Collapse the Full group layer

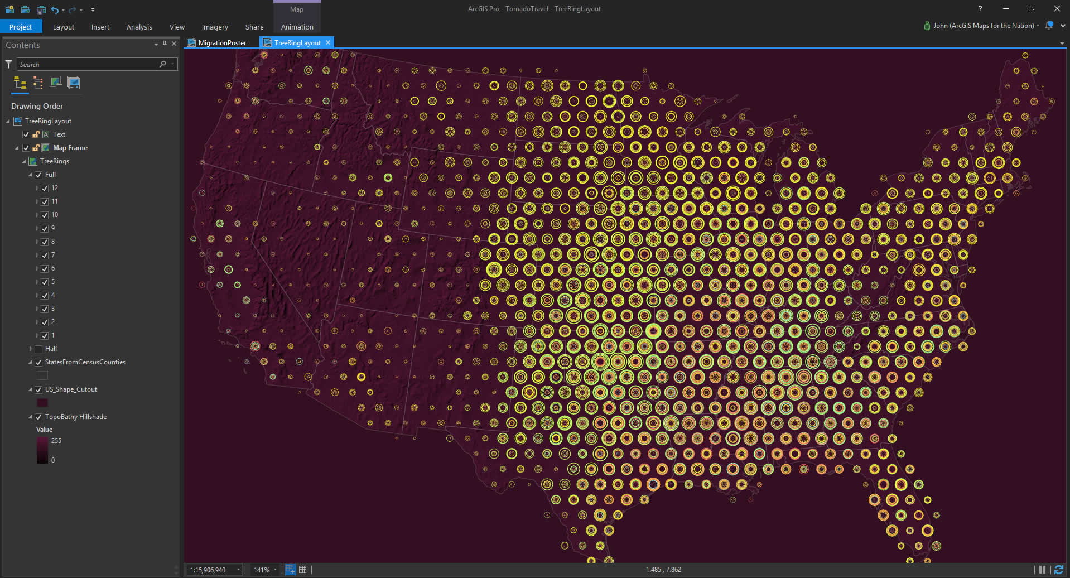(x=31, y=175)
